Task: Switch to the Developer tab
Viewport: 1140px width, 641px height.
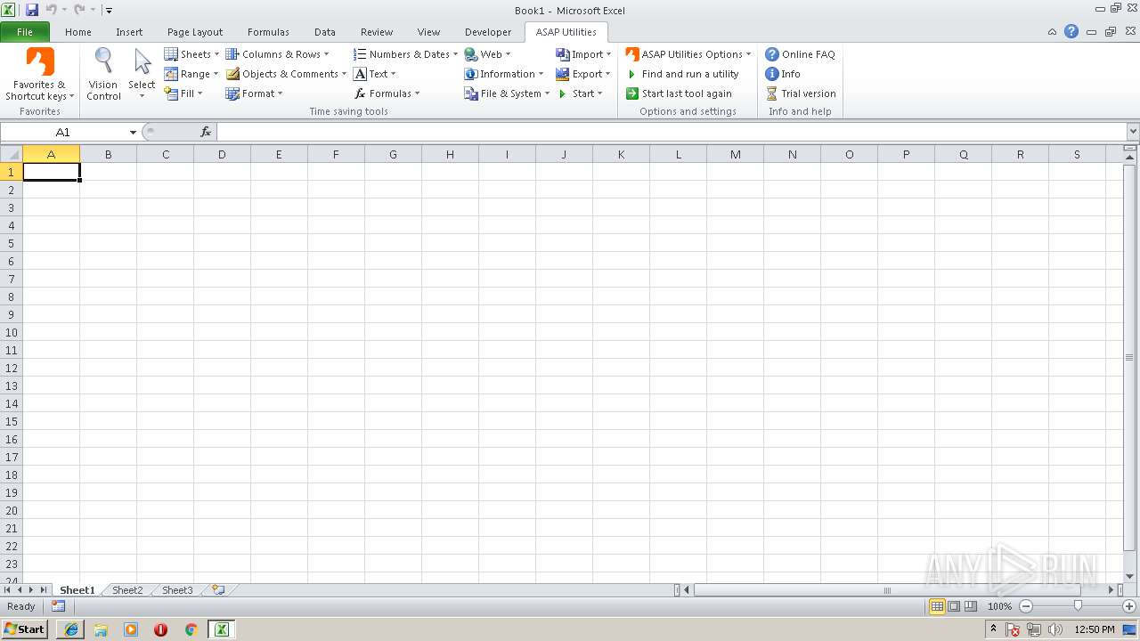Action: (x=488, y=32)
